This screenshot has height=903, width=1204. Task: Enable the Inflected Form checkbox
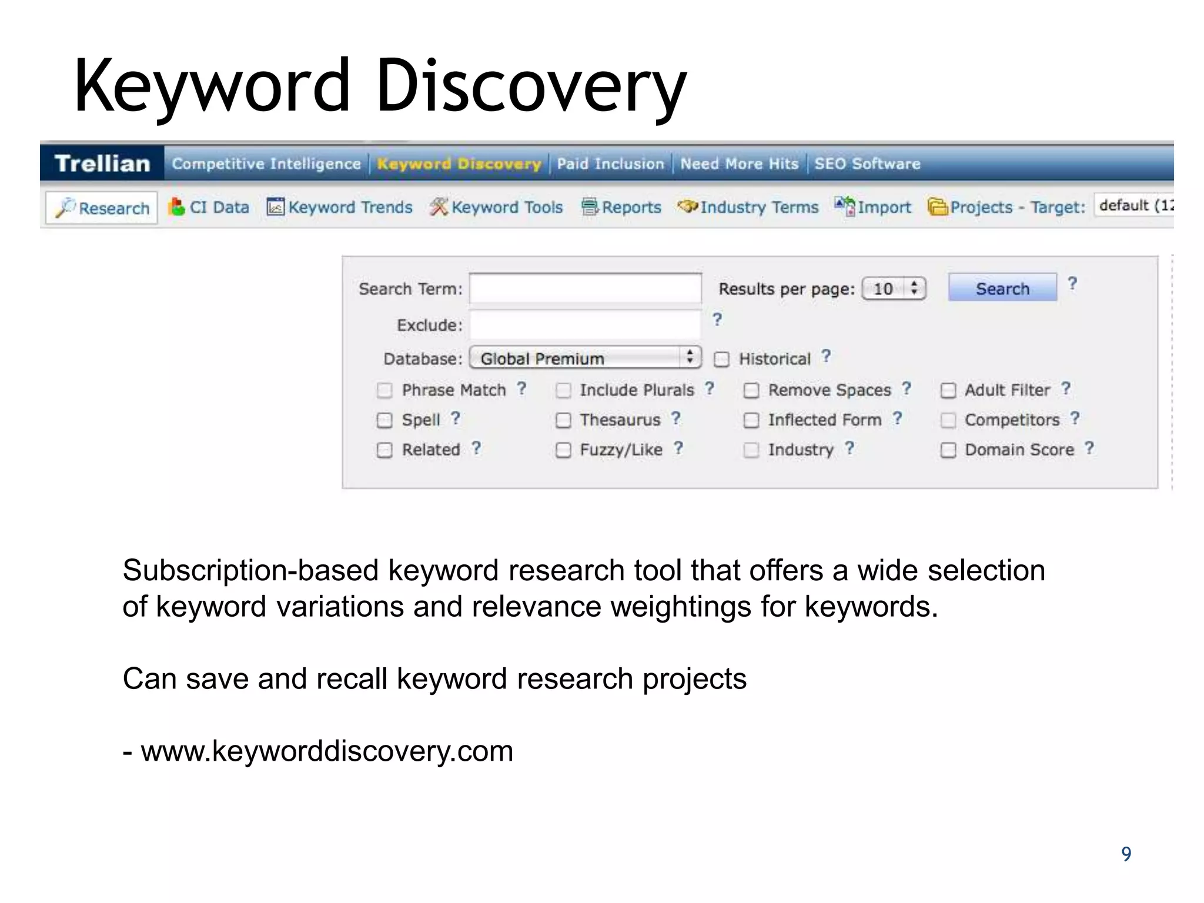click(x=751, y=420)
